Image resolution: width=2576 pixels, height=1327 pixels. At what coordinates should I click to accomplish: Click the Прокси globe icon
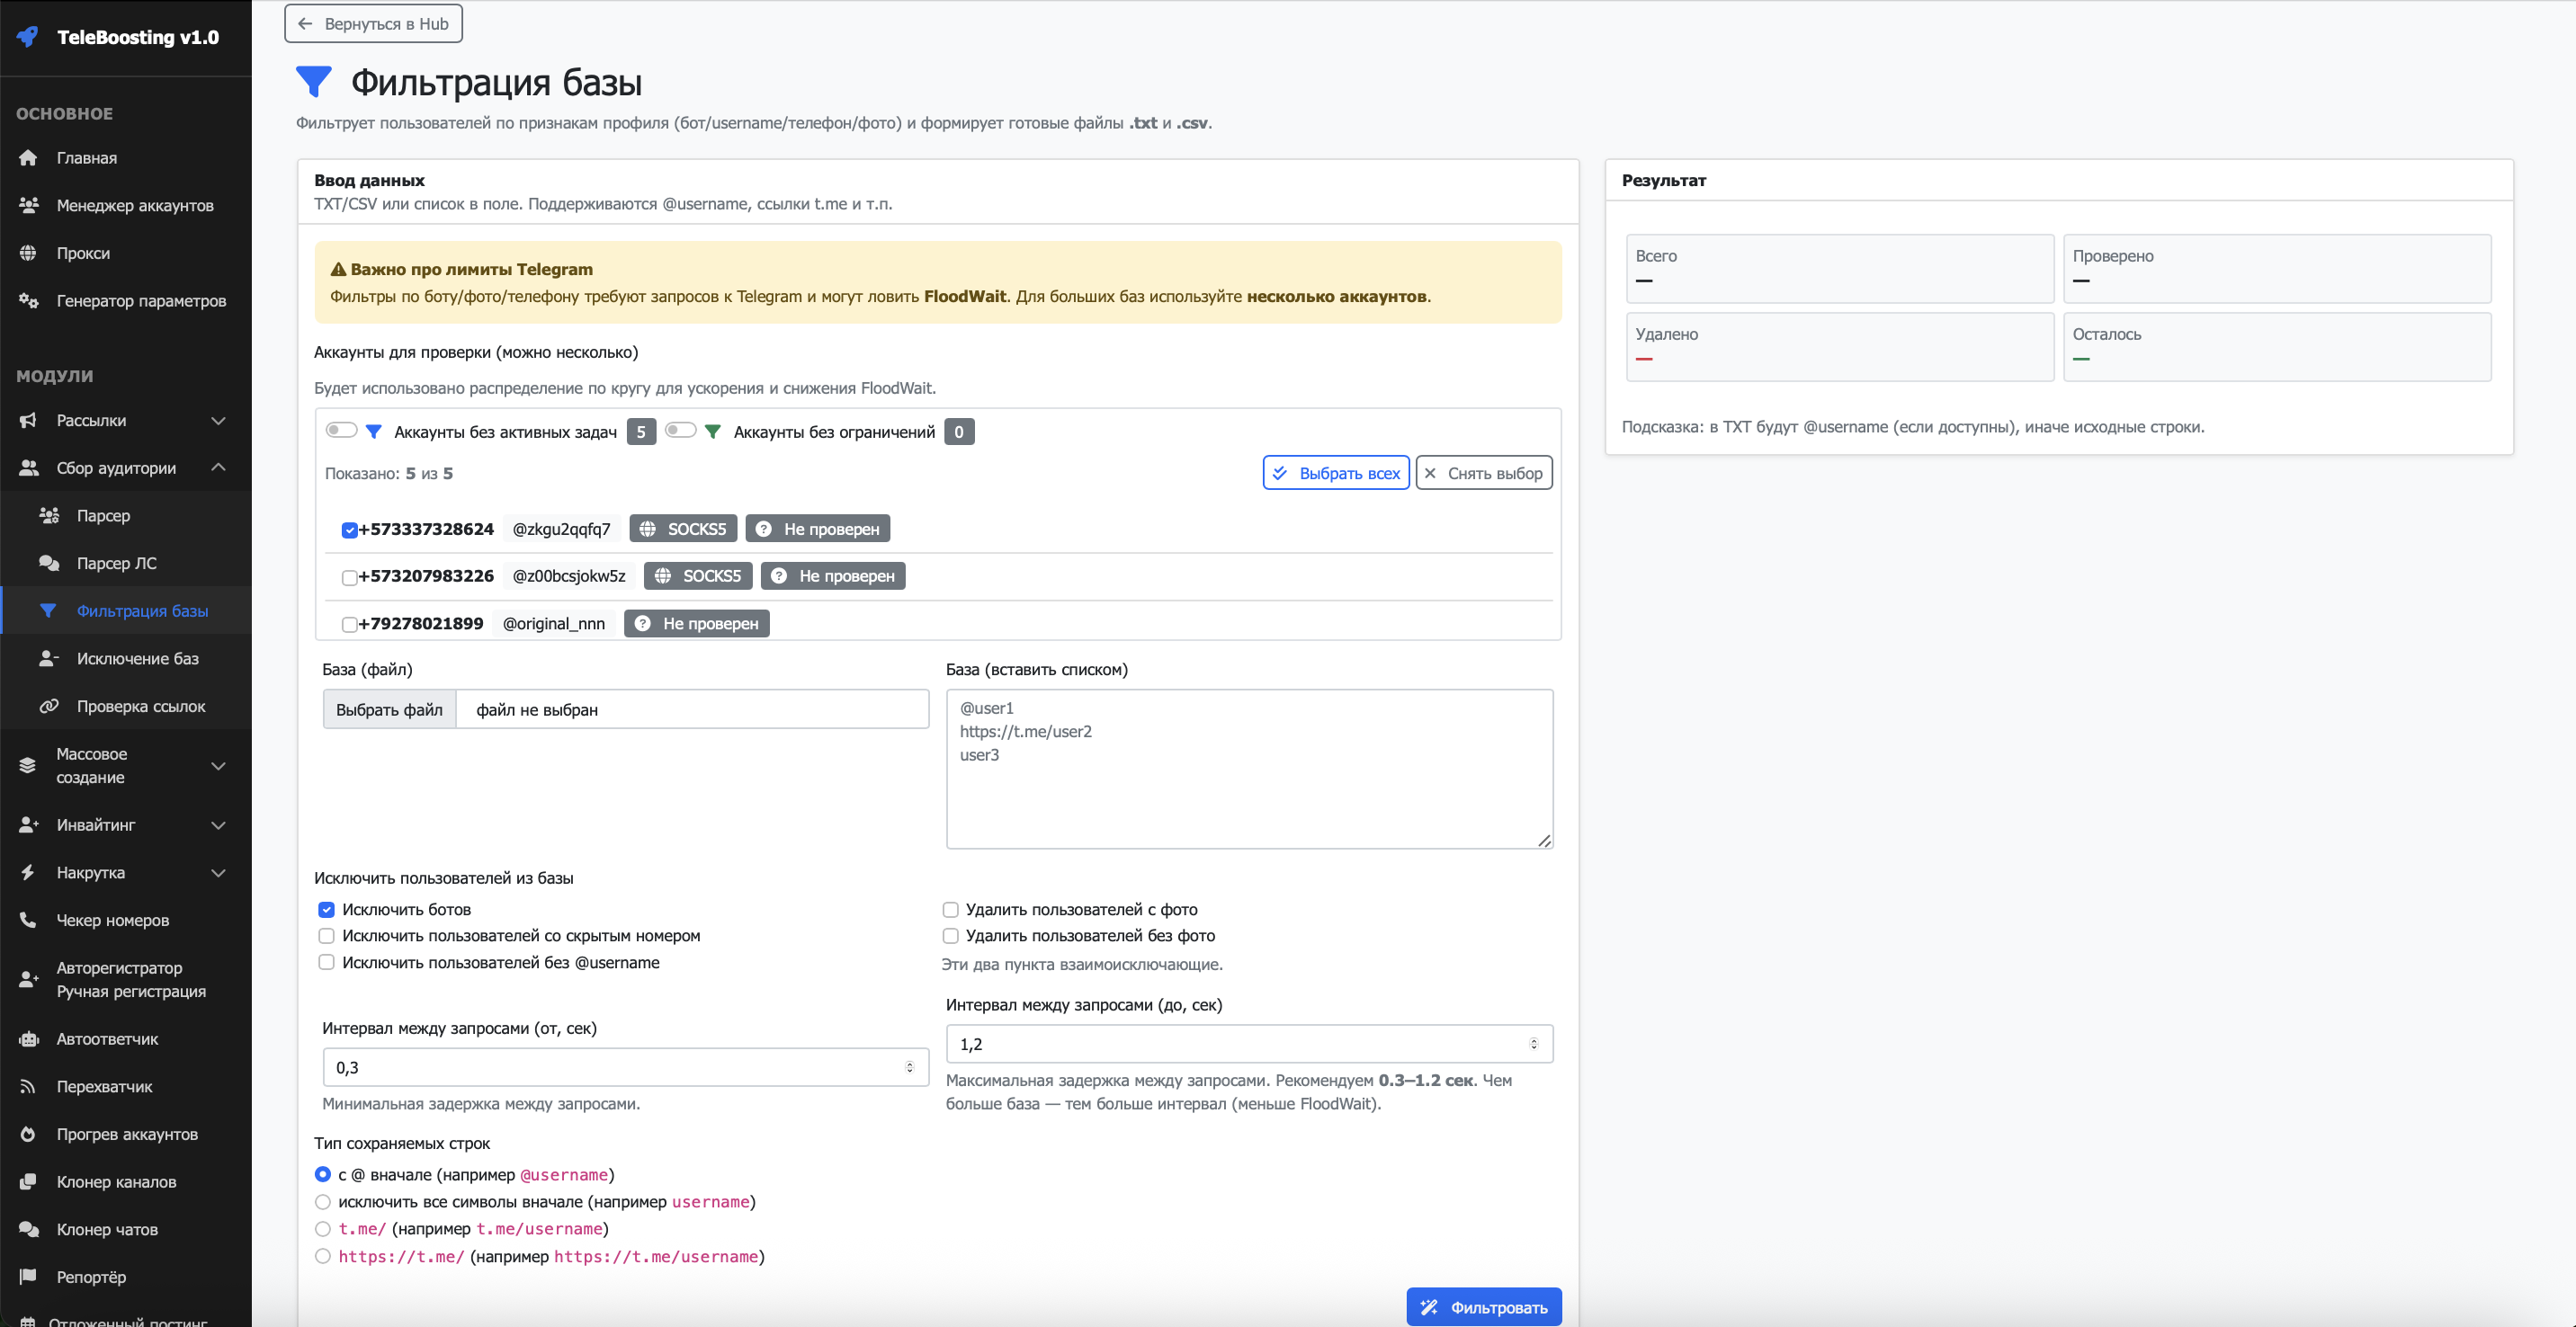28,253
